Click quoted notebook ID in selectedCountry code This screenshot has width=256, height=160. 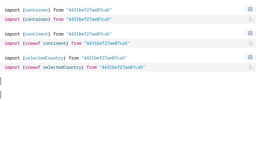(x=122, y=67)
